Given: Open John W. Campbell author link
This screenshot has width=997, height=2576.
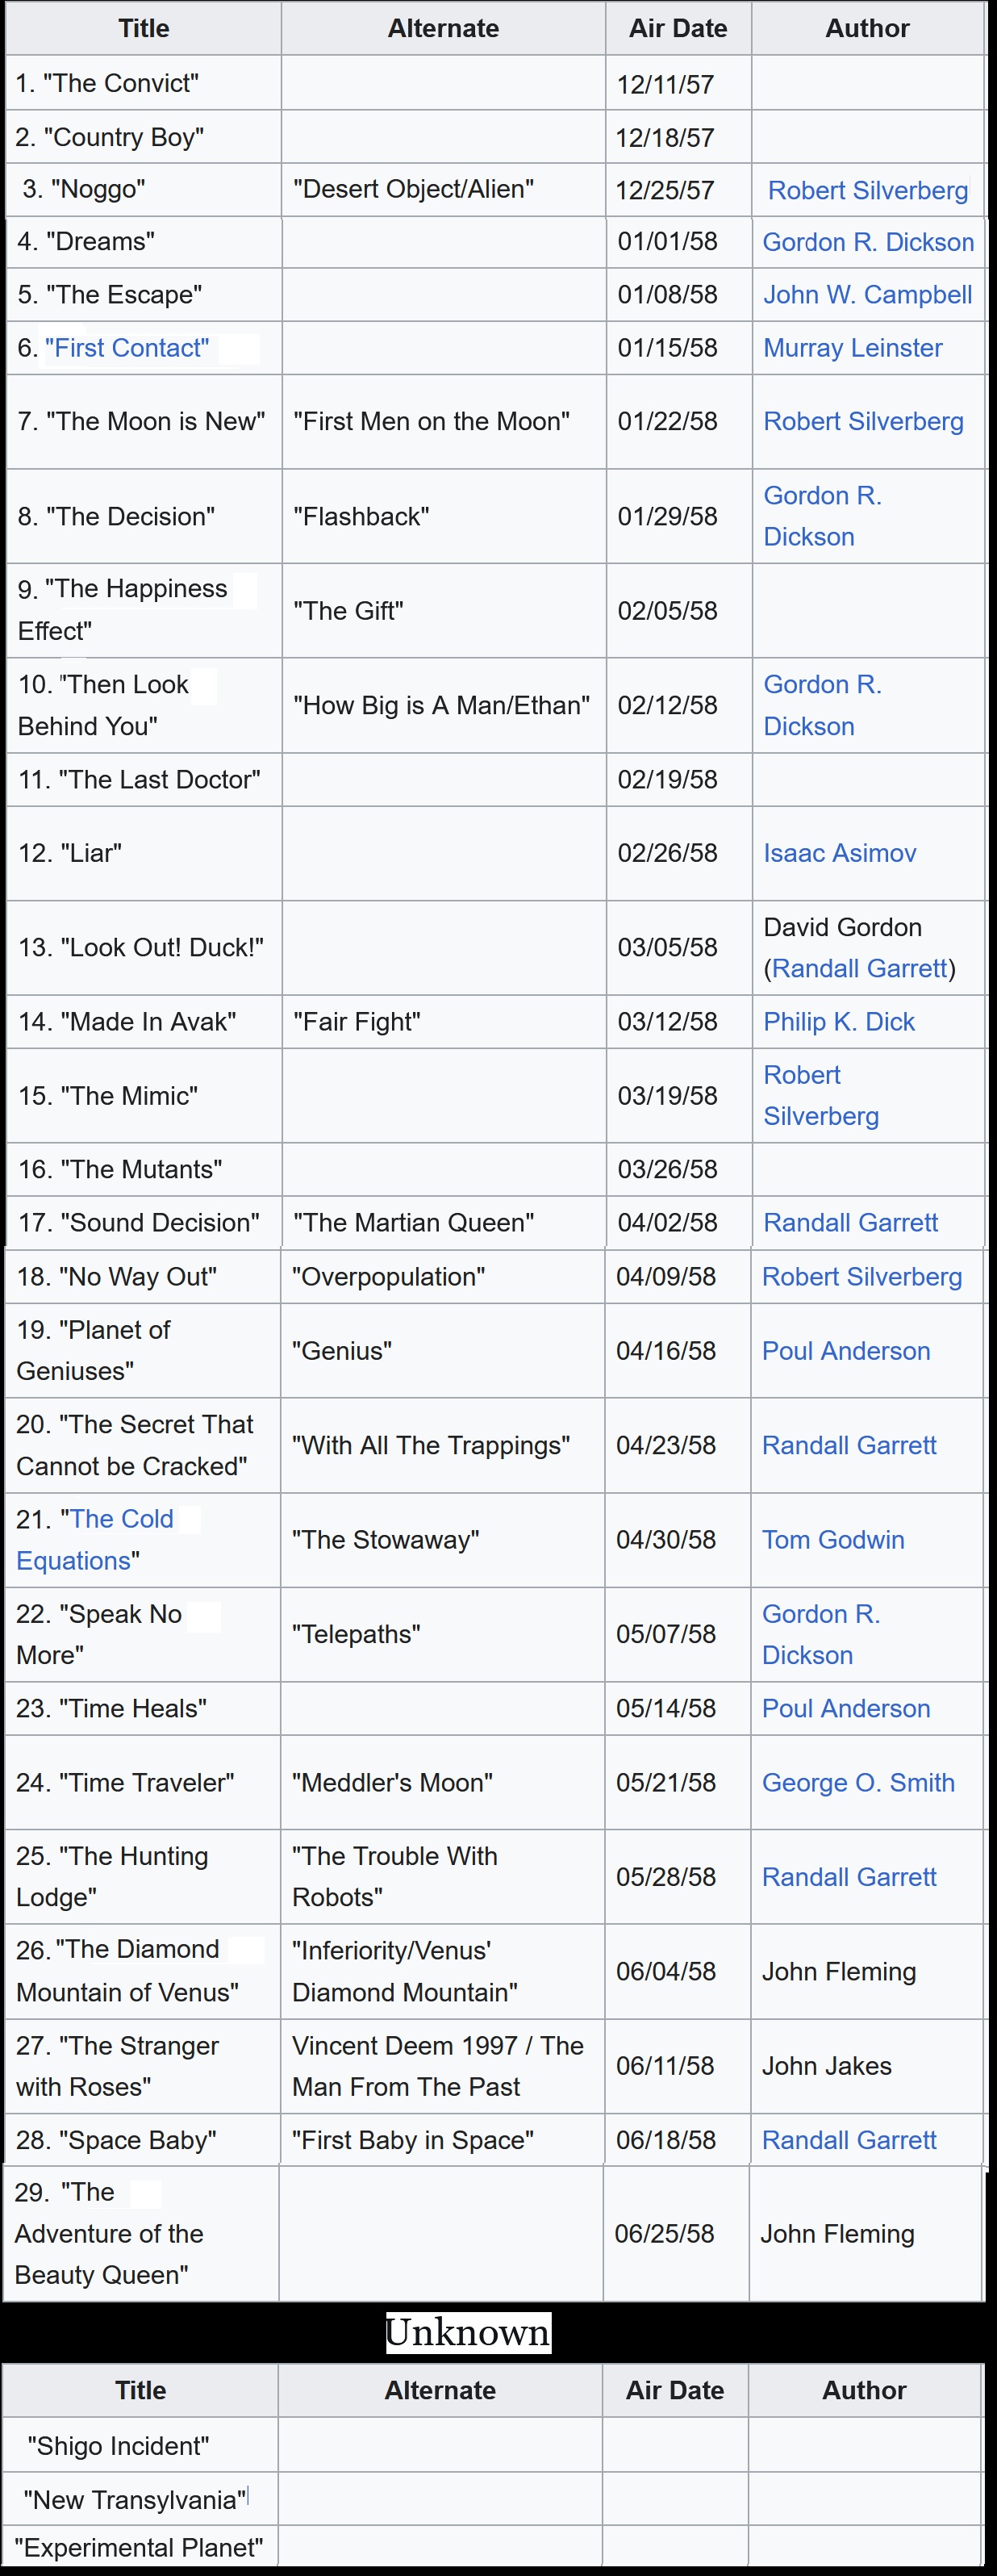Looking at the screenshot, I should 867,294.
